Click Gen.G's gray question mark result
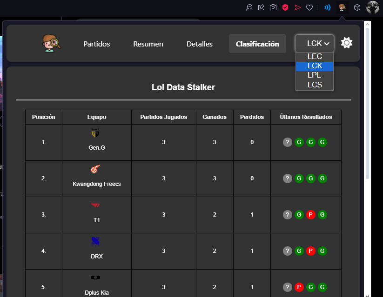Viewport: 383px width, 297px height. tap(288, 142)
